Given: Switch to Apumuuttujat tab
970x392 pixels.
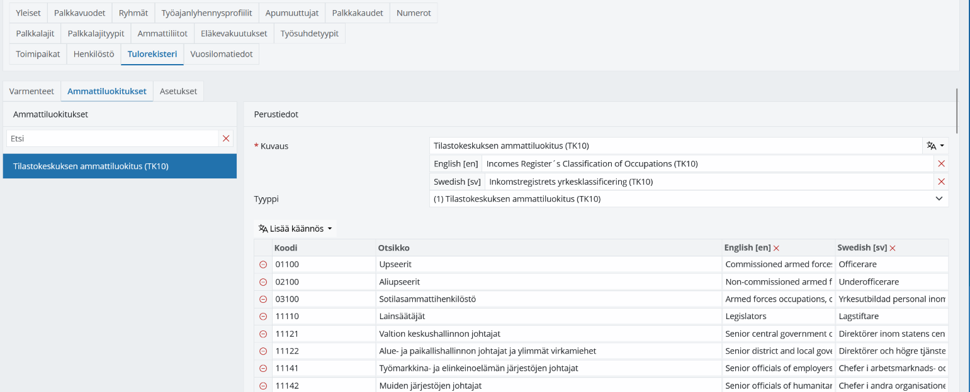Looking at the screenshot, I should (x=292, y=13).
